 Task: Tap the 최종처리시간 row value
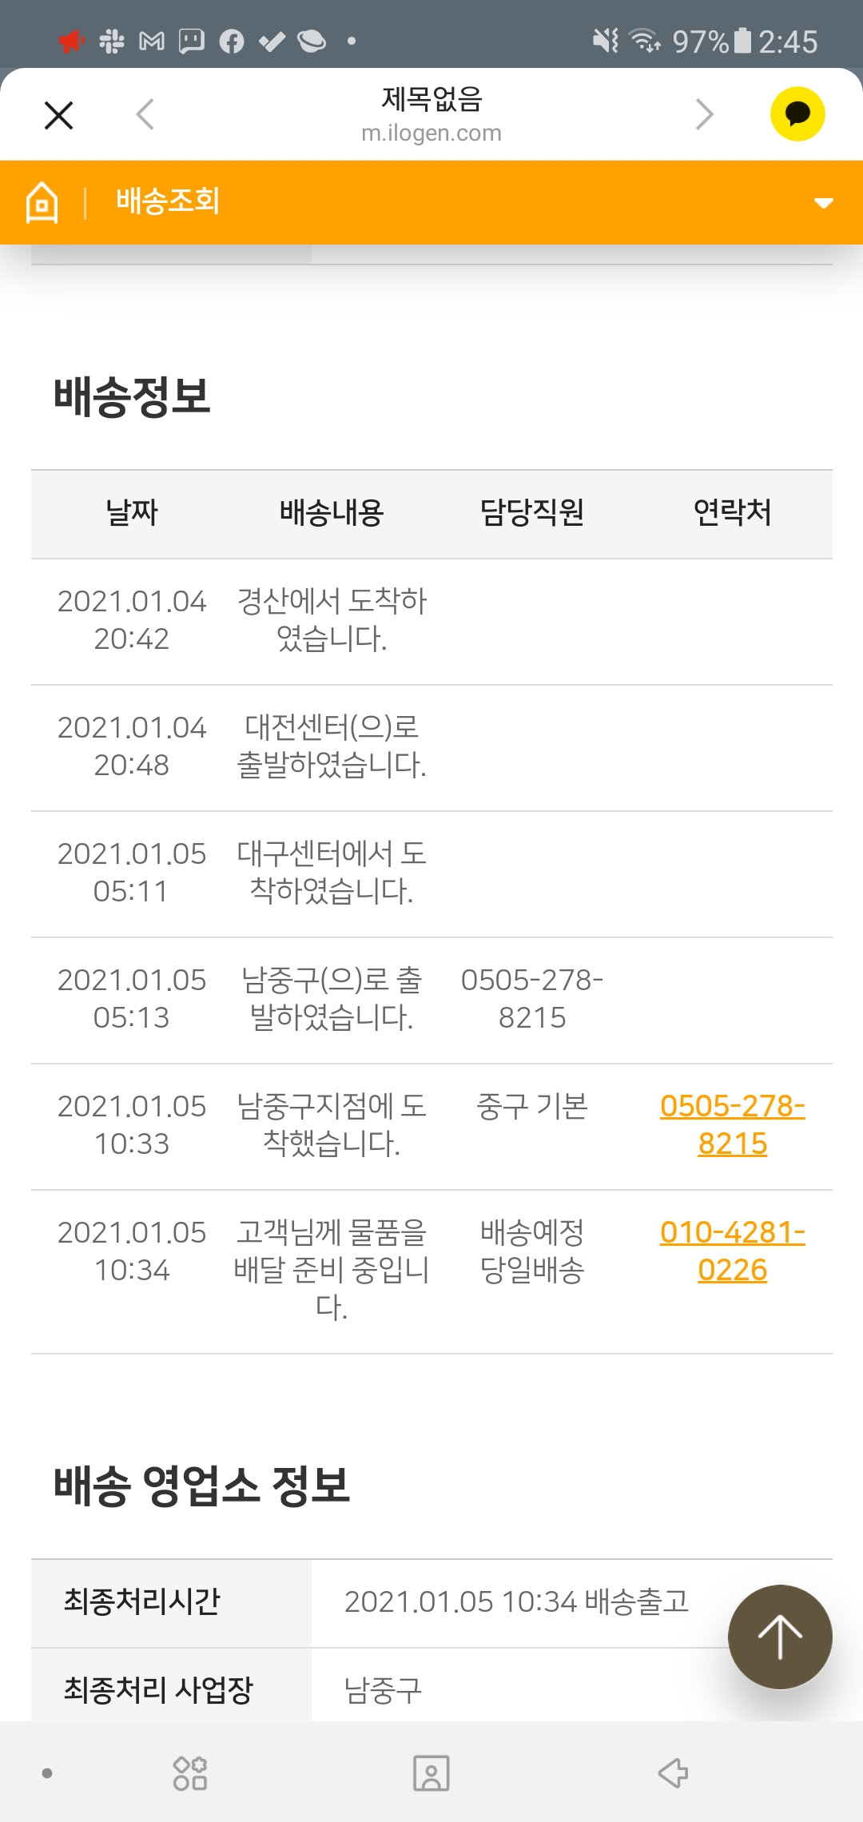pyautogui.click(x=516, y=1602)
